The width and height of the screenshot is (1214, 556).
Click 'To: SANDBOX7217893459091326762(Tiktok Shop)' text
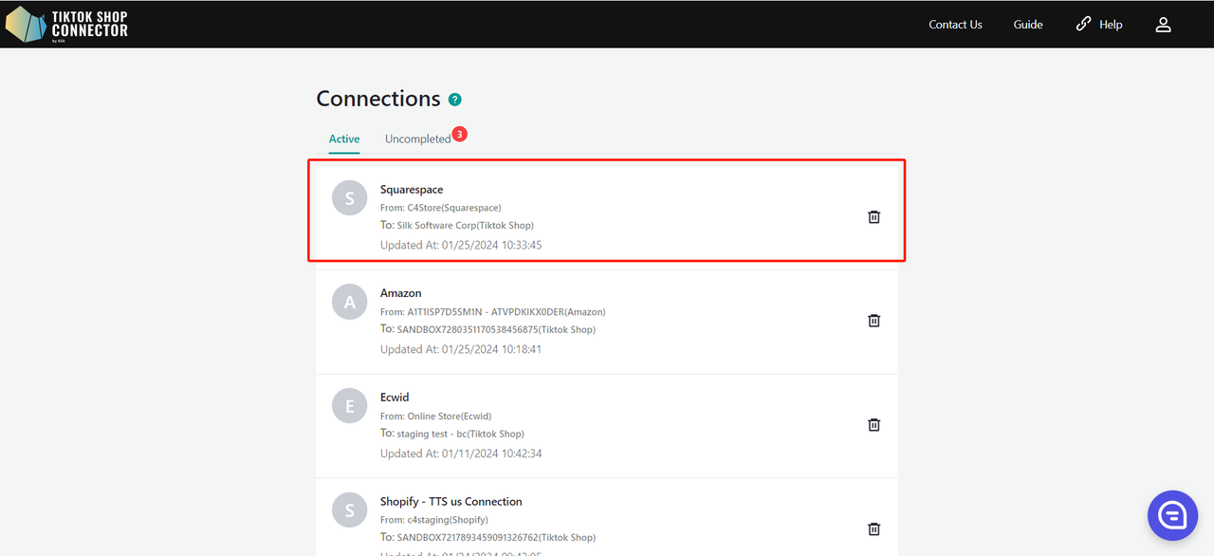487,538
